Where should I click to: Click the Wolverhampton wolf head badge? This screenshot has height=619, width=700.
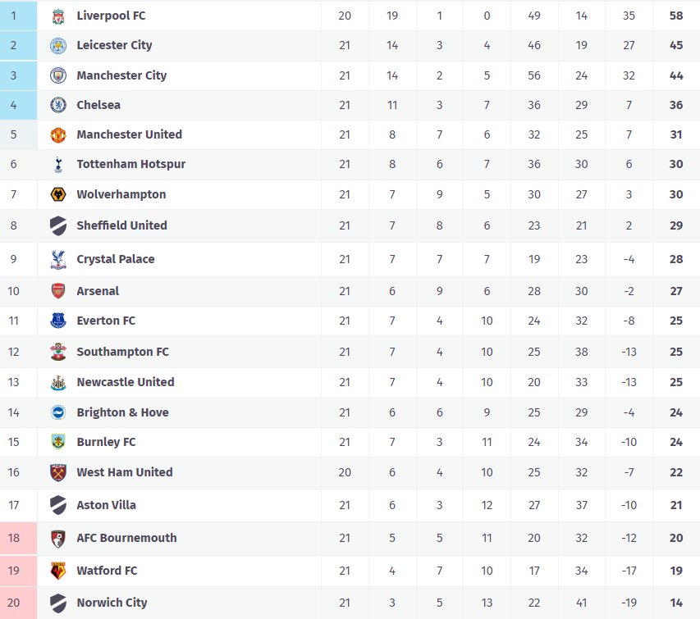(x=57, y=194)
